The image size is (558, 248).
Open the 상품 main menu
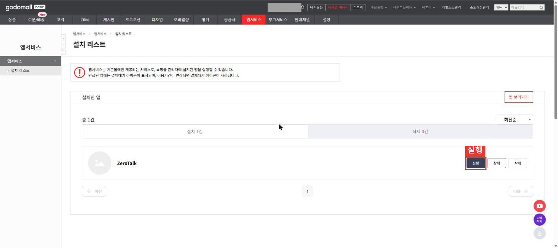(12, 20)
